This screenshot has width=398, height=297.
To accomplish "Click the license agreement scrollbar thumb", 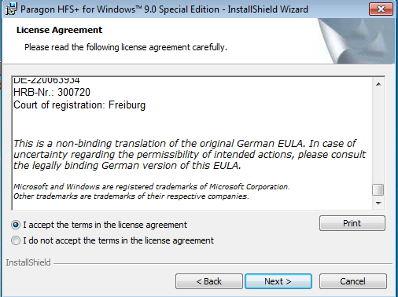I will 378,189.
